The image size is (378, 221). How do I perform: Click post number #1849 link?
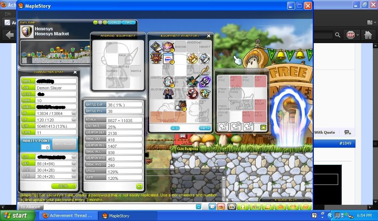coord(345,143)
